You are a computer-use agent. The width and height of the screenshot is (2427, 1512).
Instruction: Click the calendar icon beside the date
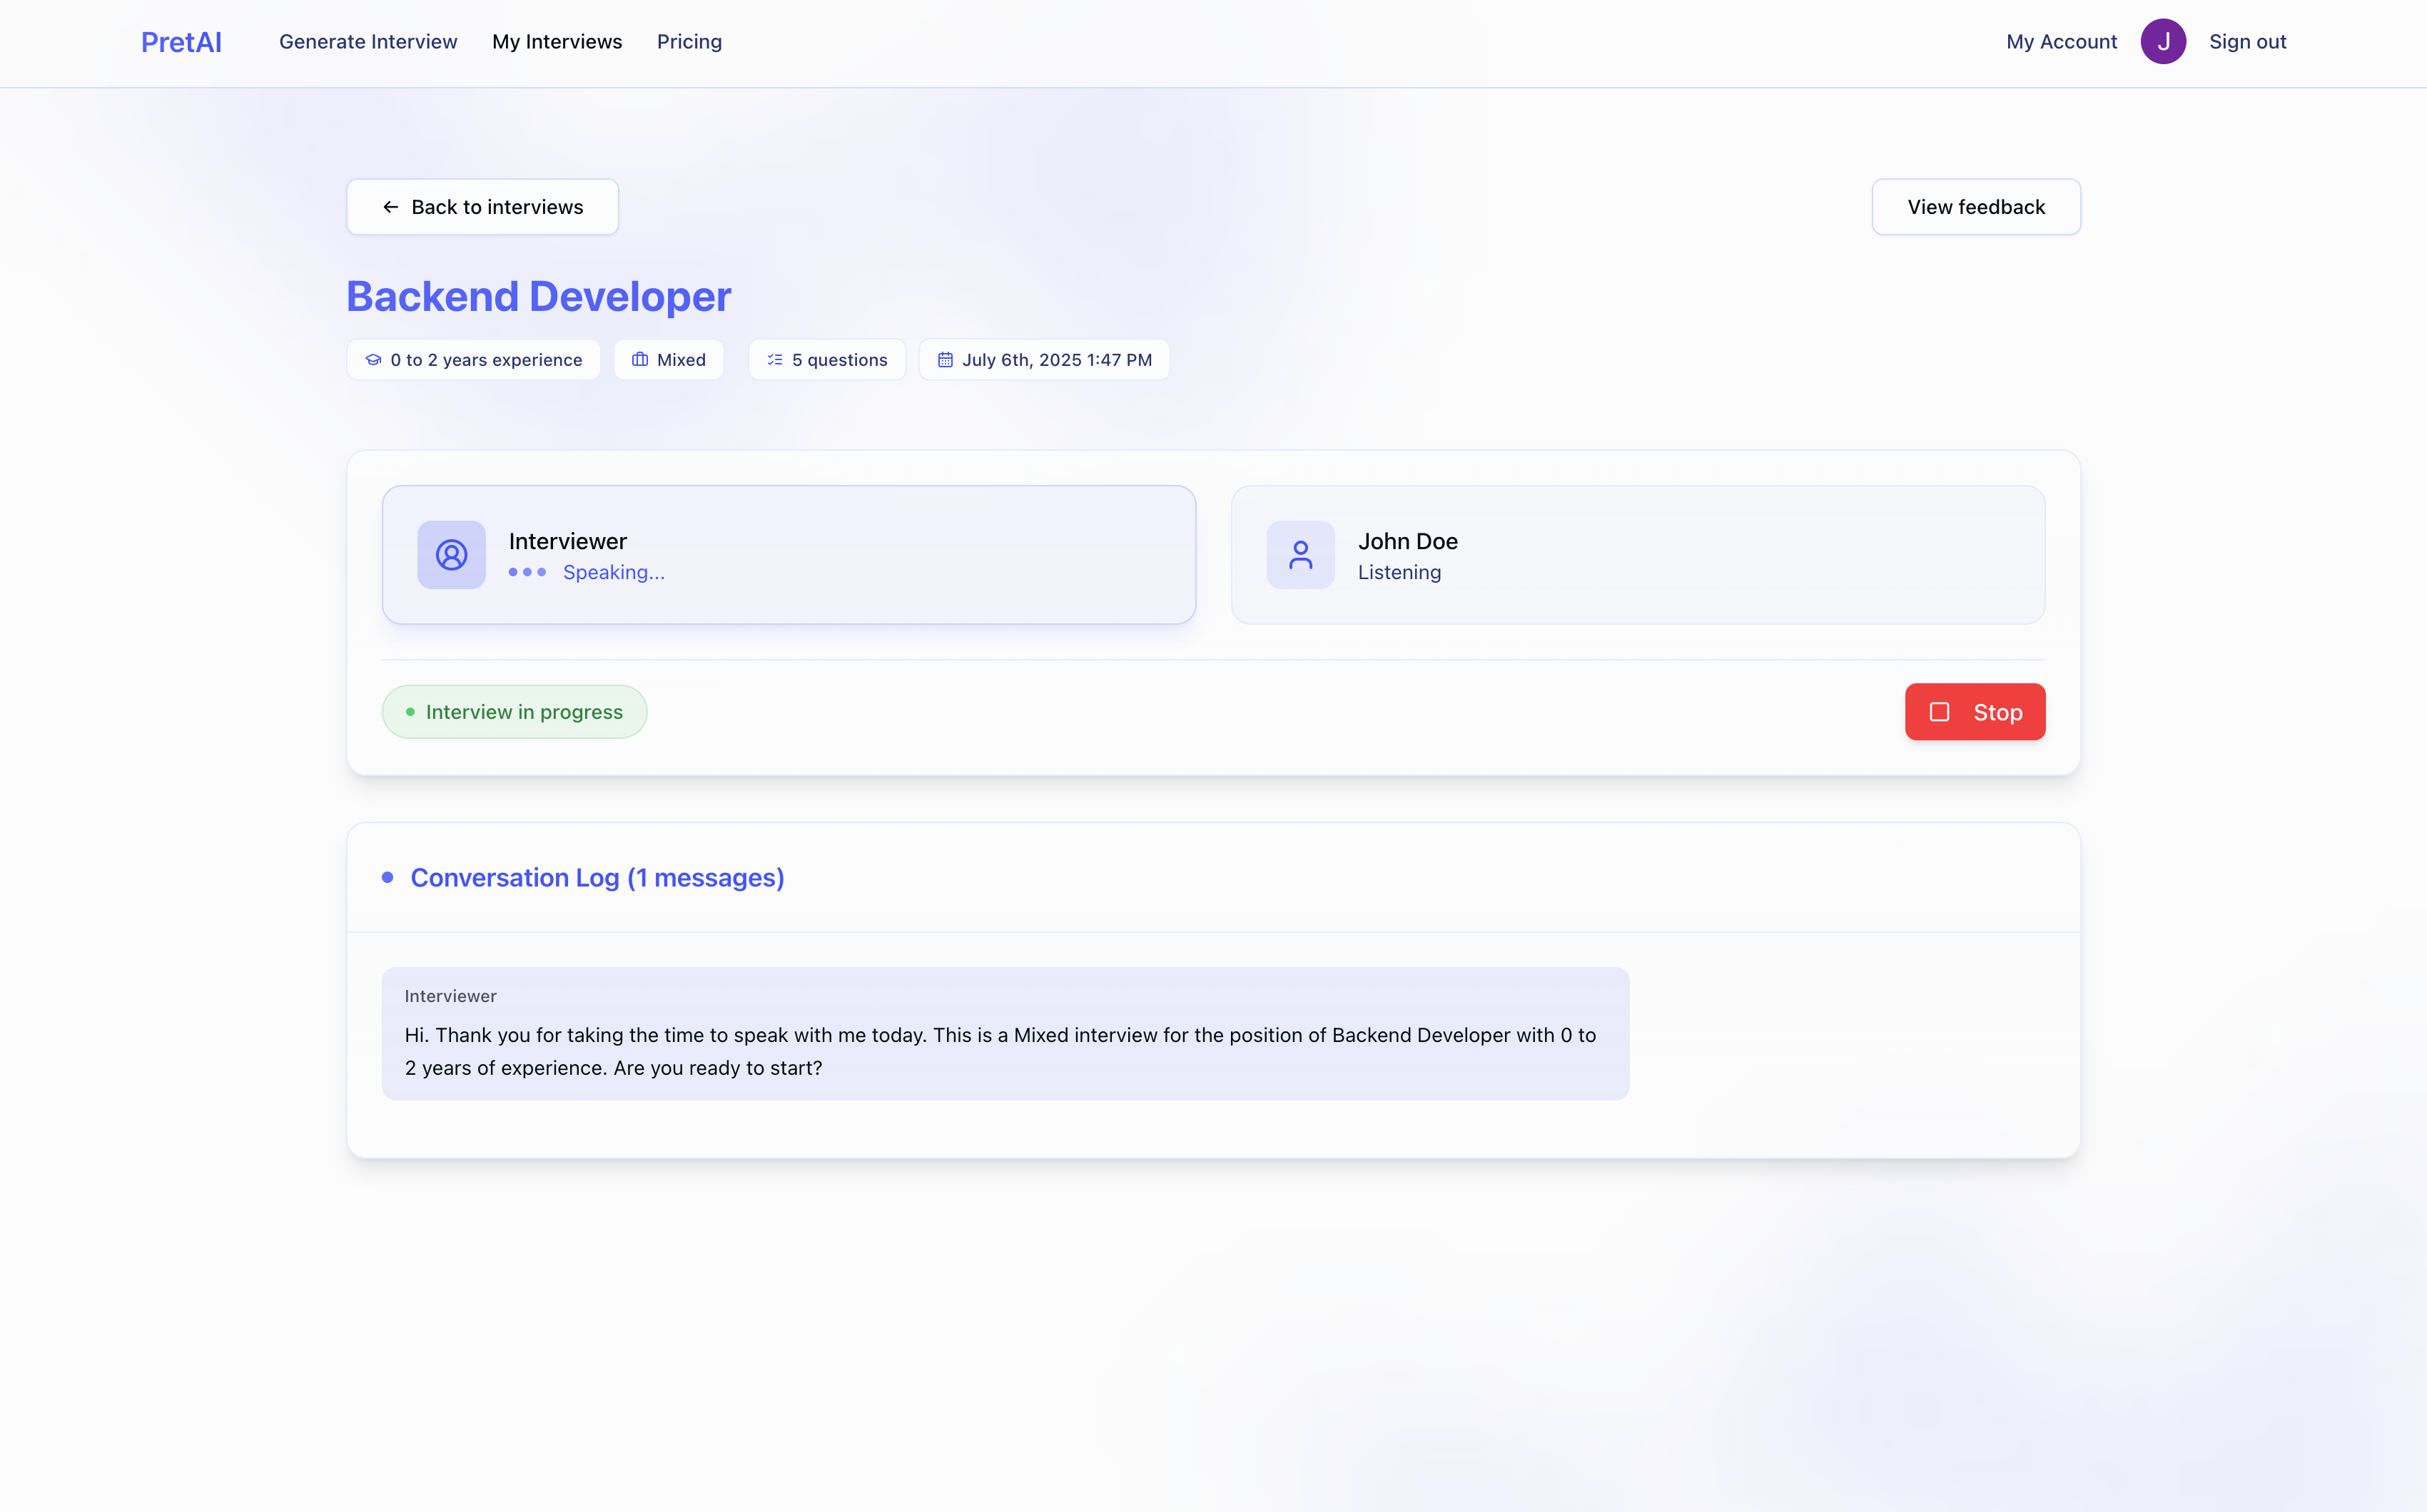946,360
